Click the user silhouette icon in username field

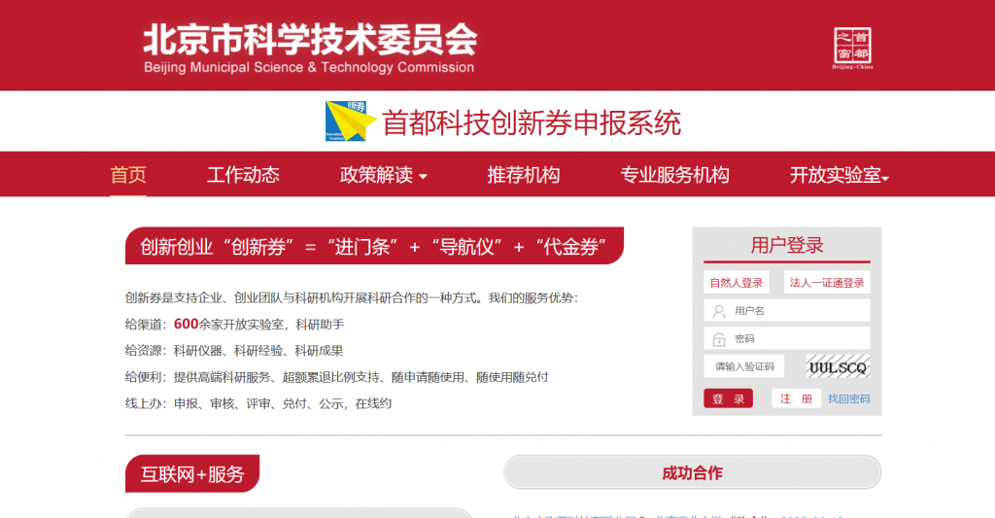click(x=719, y=311)
